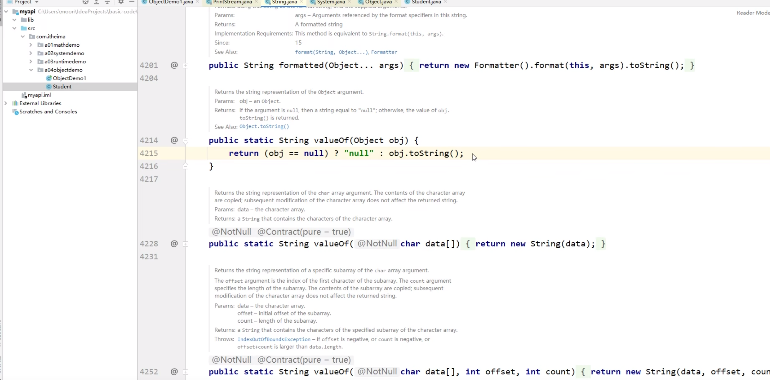Collapse the src folder in the project tree

tap(14, 28)
